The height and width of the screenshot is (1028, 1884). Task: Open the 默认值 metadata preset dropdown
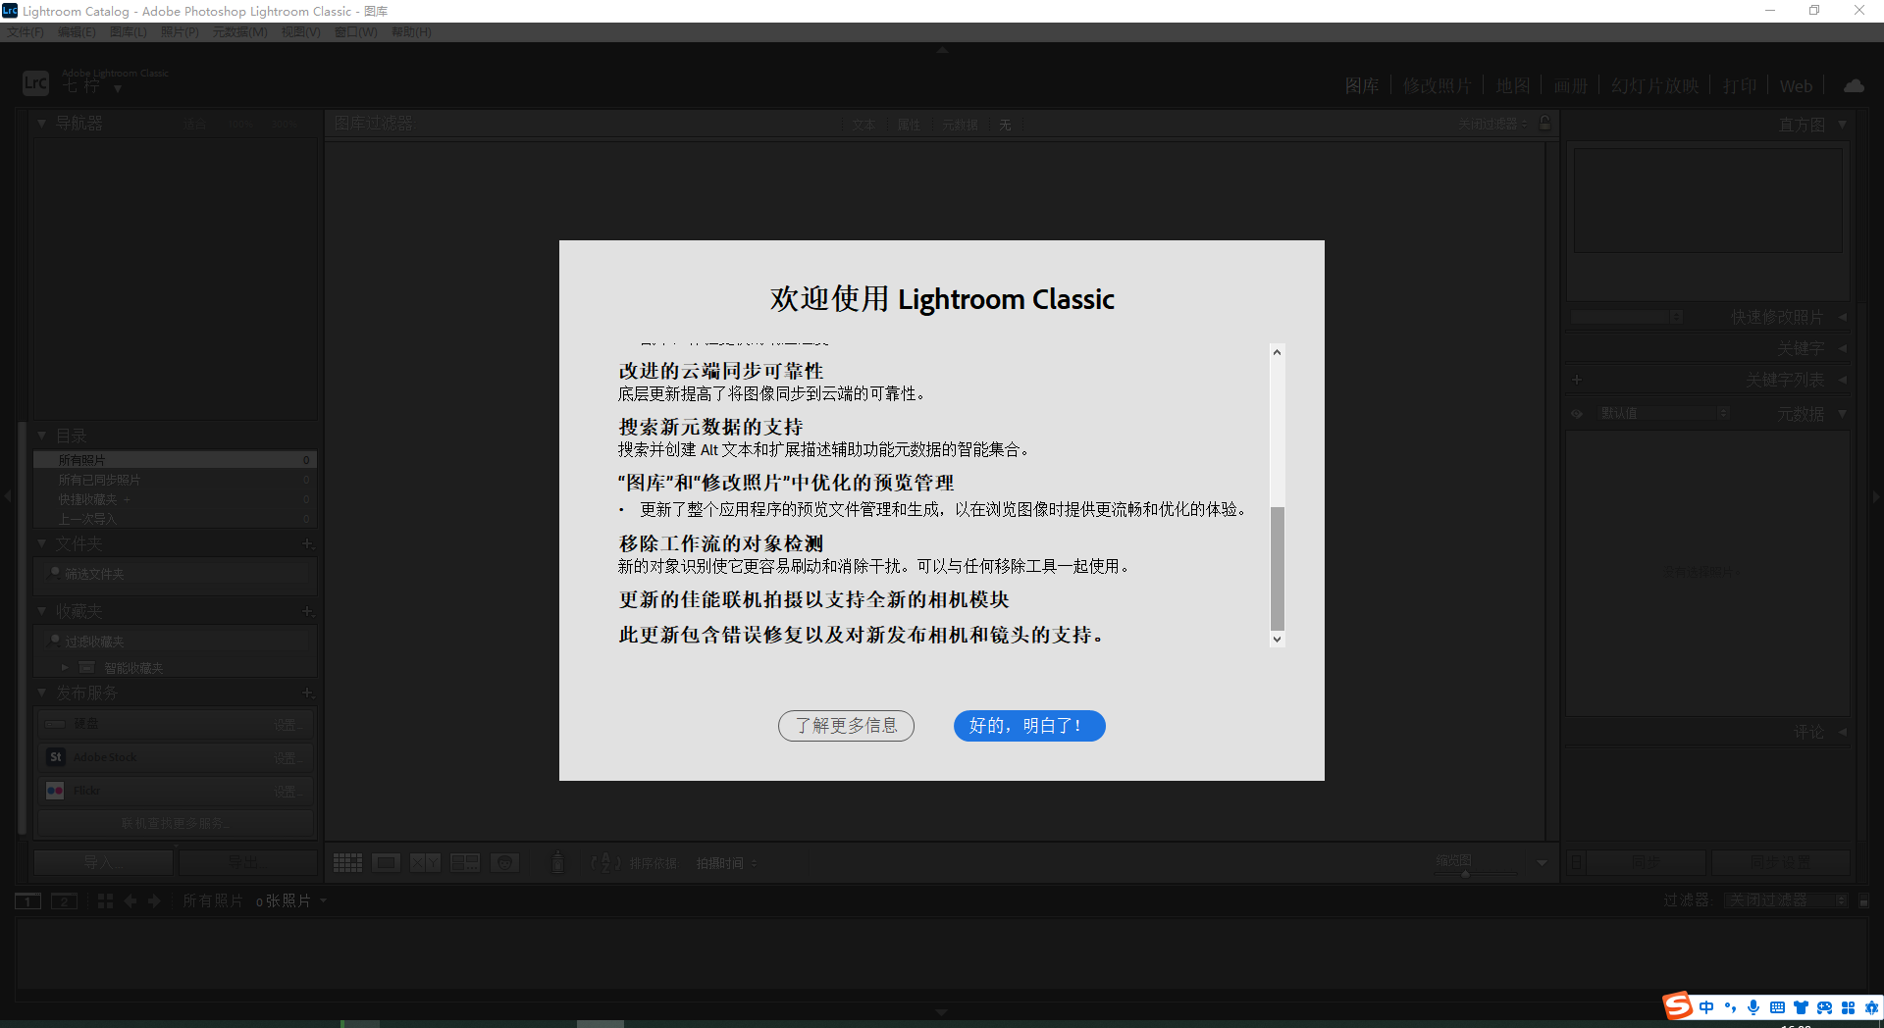coord(1663,414)
